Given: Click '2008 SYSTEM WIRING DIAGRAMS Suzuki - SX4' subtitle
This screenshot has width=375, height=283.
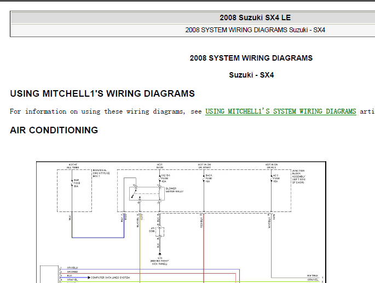Looking at the screenshot, I should coord(255,30).
